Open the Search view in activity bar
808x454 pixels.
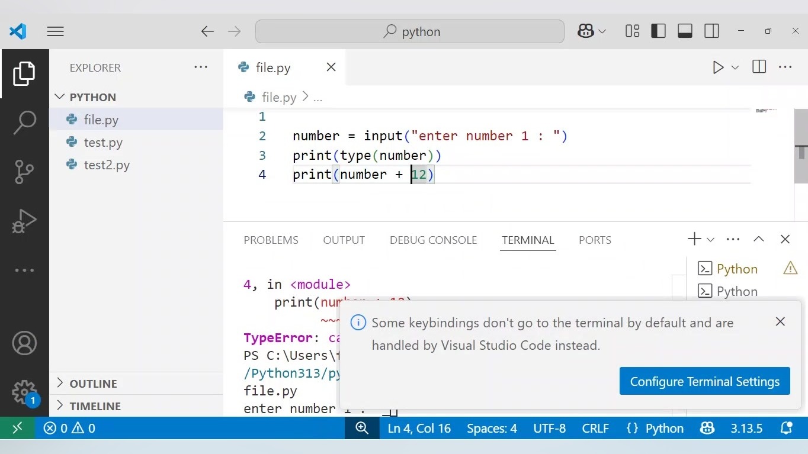click(24, 123)
